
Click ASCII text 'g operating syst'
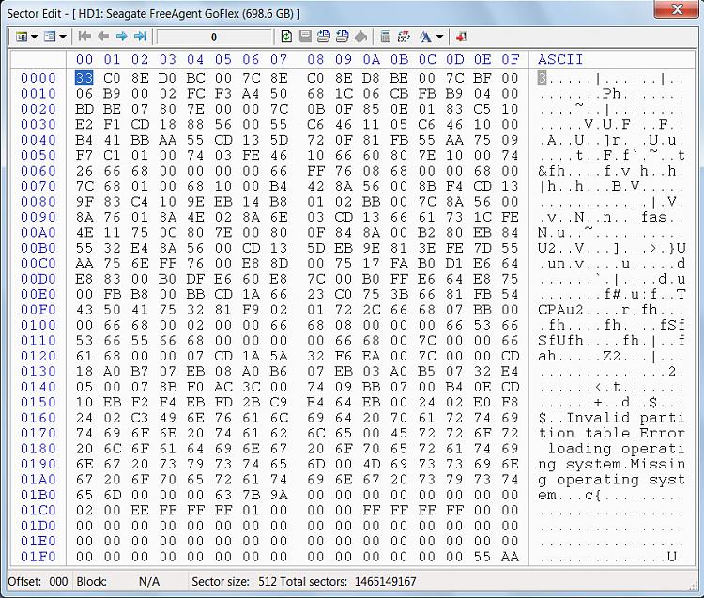click(611, 480)
